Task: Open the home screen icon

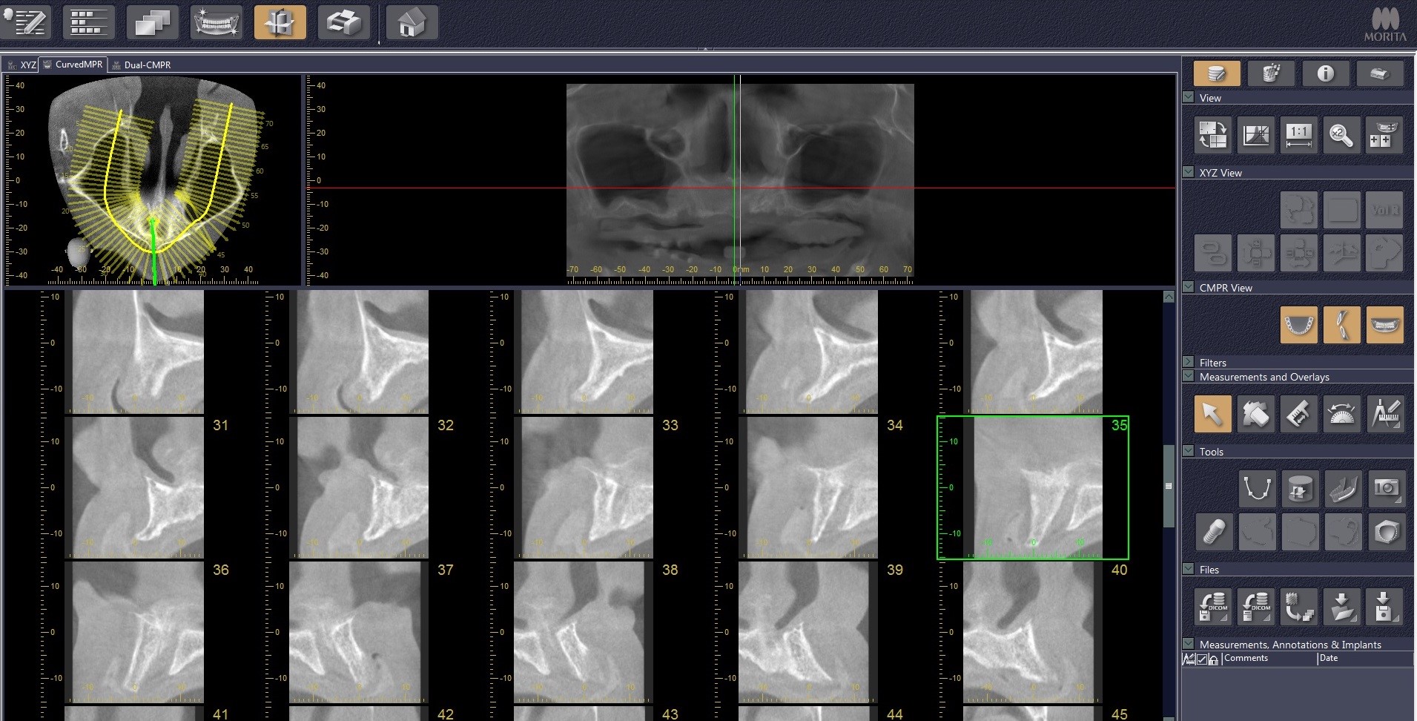Action: tap(411, 23)
